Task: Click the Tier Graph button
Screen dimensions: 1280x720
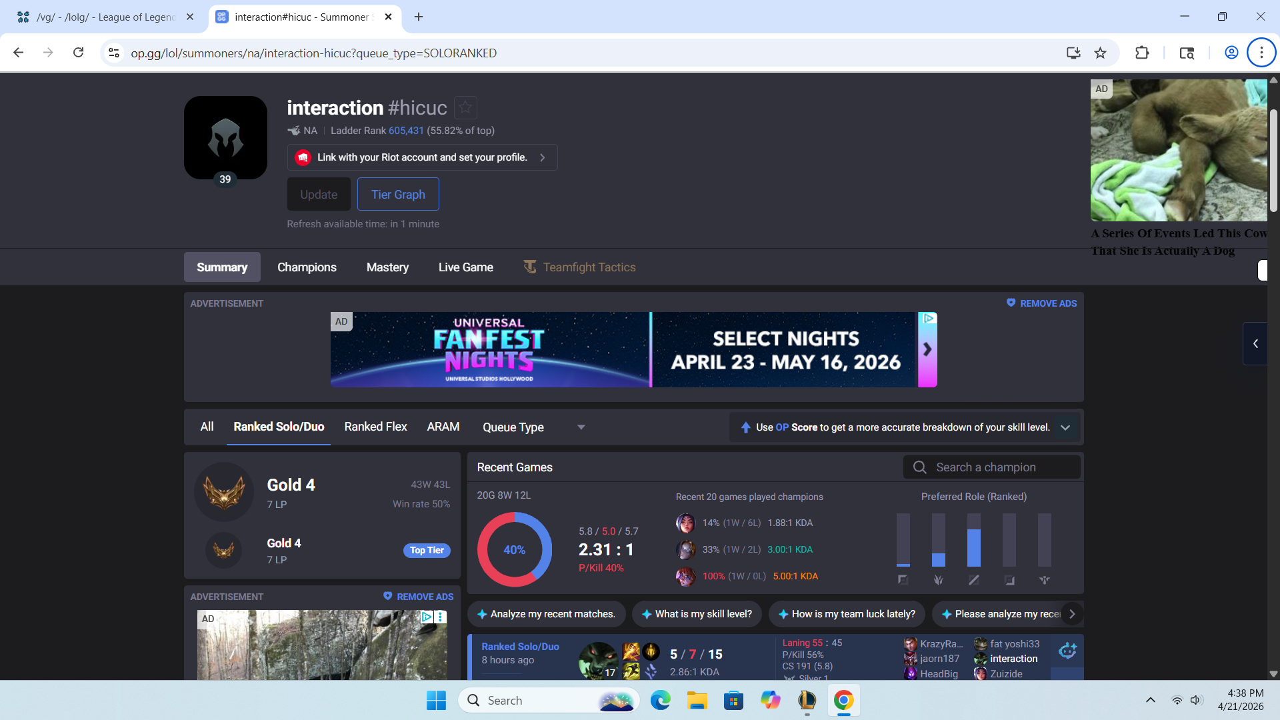Action: point(398,194)
